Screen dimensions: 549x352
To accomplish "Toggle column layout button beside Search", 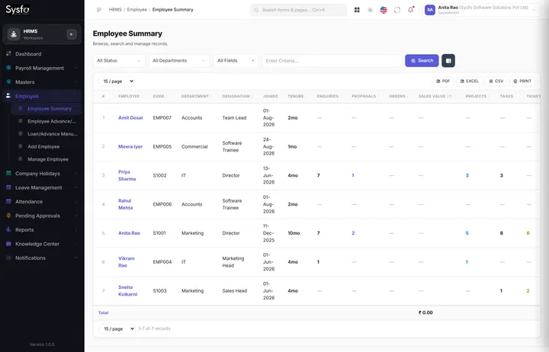I will pyautogui.click(x=448, y=60).
